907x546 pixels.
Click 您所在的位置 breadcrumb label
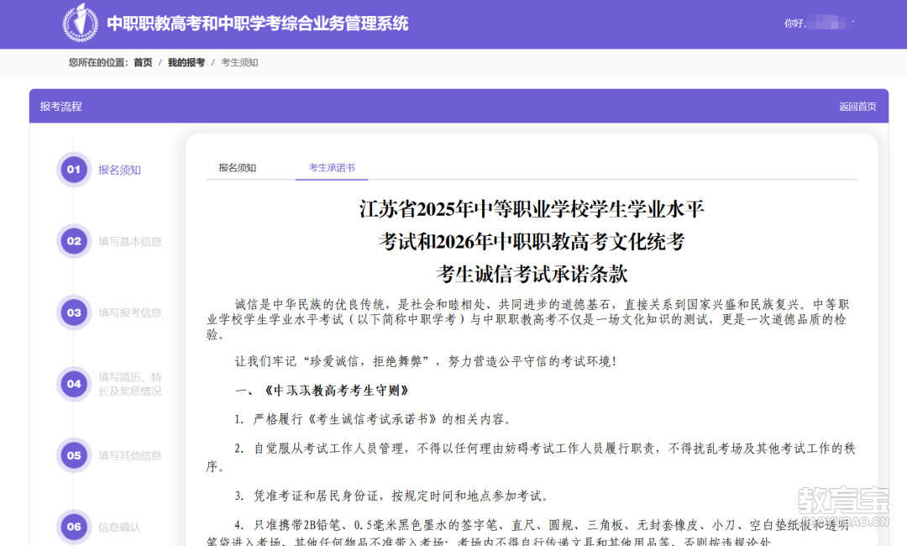coord(98,62)
